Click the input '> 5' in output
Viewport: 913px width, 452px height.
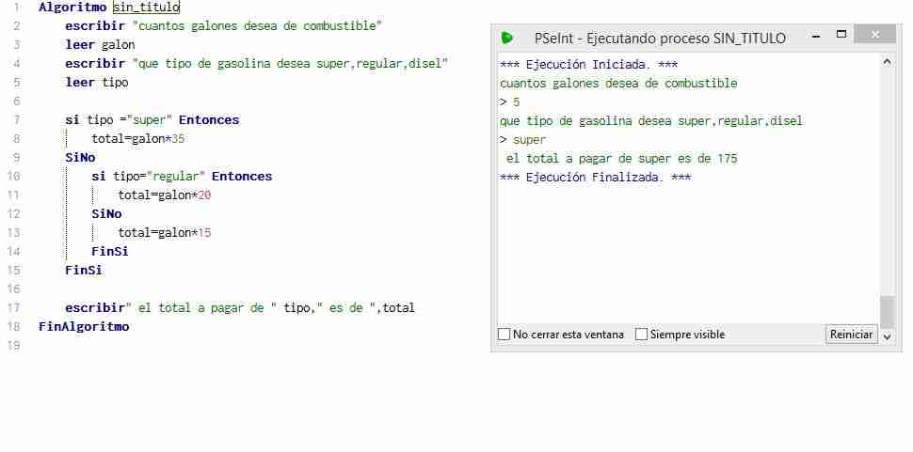click(x=509, y=102)
